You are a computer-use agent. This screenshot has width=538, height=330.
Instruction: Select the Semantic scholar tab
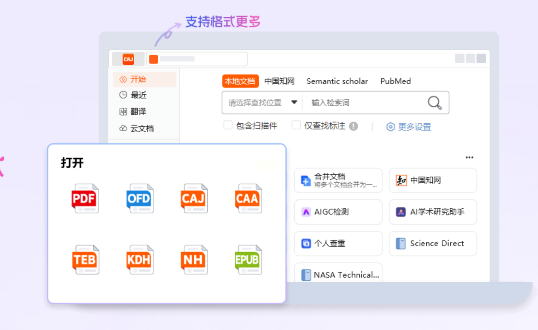(x=337, y=81)
